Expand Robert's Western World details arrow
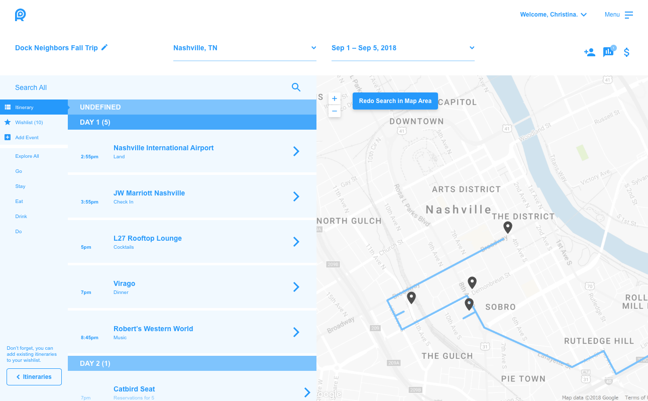 (296, 332)
